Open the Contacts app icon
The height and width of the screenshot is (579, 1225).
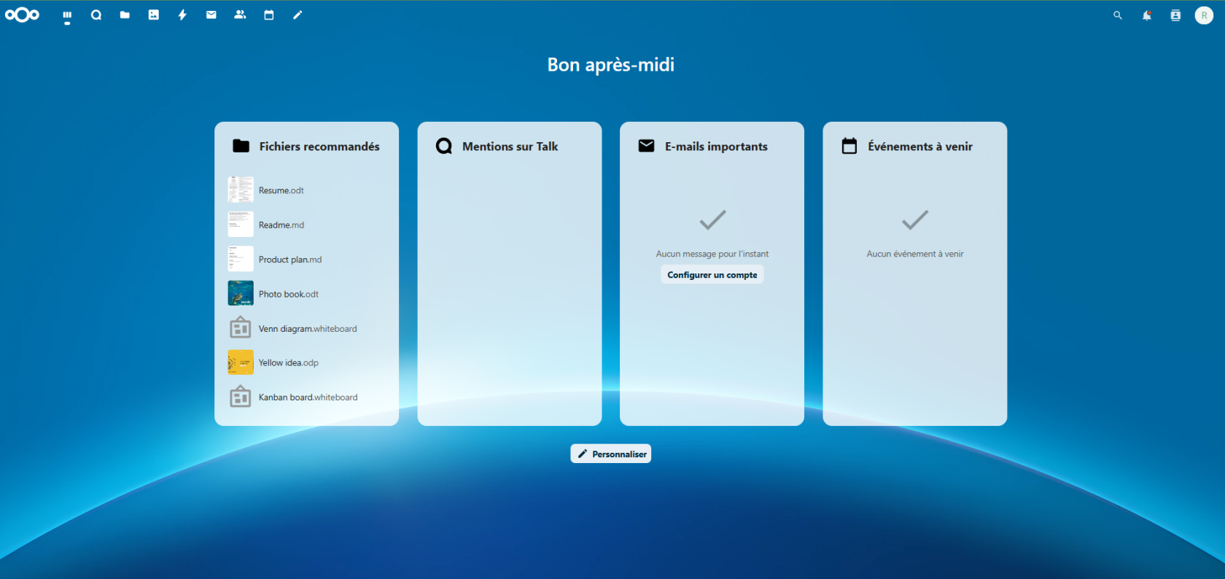[x=240, y=15]
